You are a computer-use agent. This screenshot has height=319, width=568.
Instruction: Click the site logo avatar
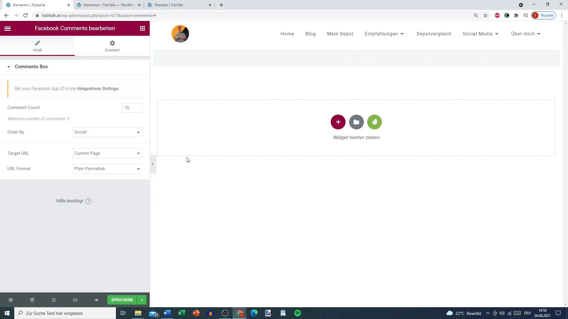(180, 34)
